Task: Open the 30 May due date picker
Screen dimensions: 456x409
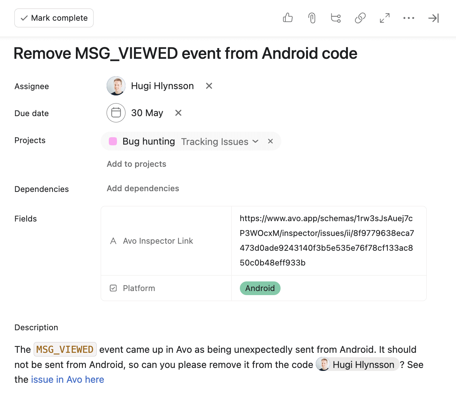Action: coord(147,113)
